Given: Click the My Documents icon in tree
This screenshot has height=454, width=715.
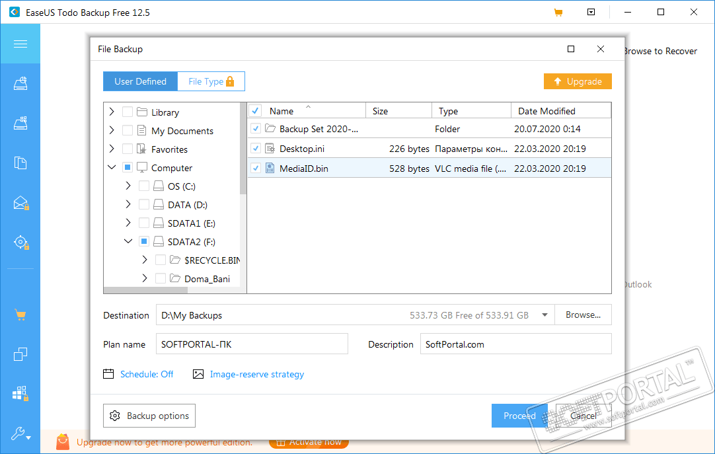Looking at the screenshot, I should (142, 130).
